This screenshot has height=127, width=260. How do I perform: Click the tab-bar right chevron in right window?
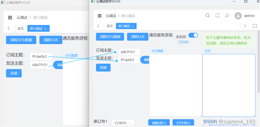coord(245,26)
